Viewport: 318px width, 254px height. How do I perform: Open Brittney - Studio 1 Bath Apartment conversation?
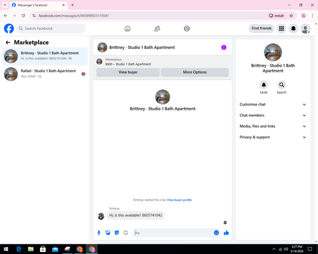point(45,57)
